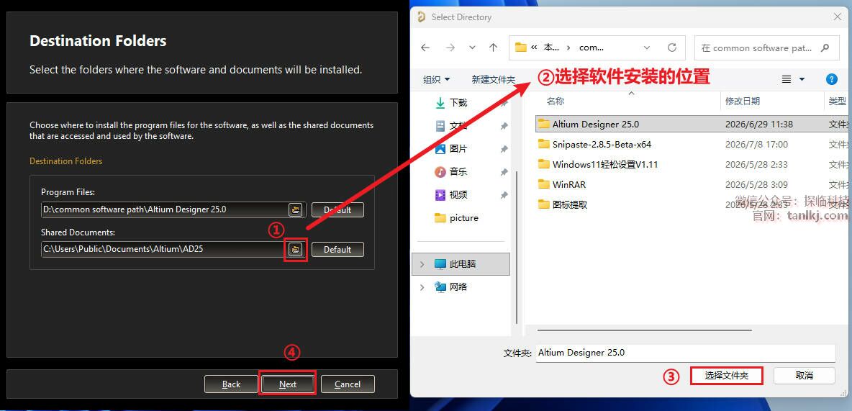Select the Windows11轻松设置V1.11 folder
Screen dimensions: 852x411
(x=693, y=164)
